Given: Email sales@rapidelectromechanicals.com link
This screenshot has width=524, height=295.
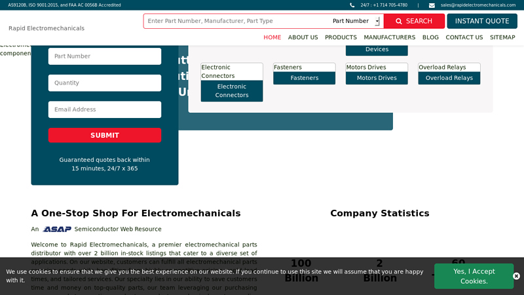Looking at the screenshot, I should pyautogui.click(x=478, y=5).
